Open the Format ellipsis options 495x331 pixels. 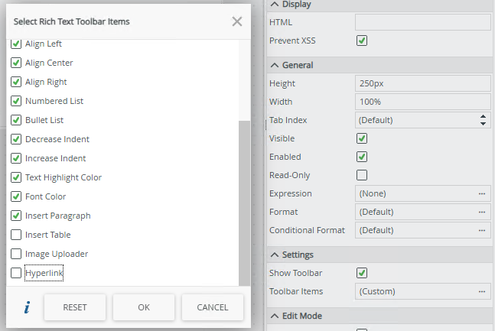tap(482, 212)
